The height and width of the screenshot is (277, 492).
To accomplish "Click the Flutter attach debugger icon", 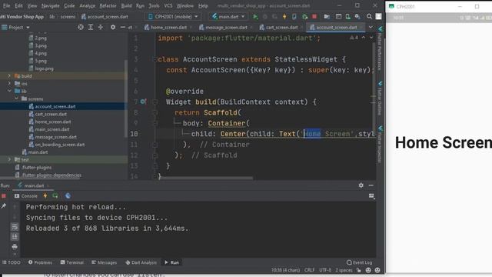I will pos(304,17).
